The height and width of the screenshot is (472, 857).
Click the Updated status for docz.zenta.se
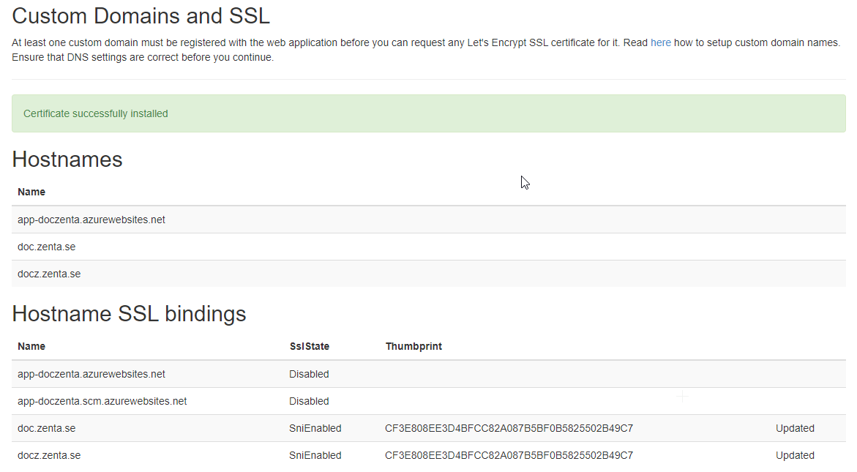tap(795, 455)
